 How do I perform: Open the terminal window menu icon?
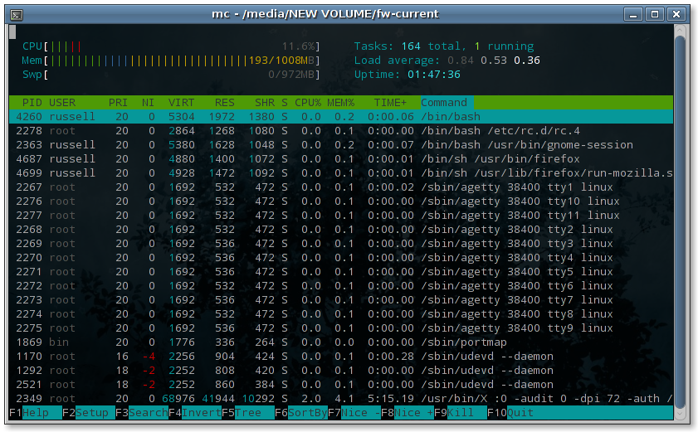(x=17, y=15)
